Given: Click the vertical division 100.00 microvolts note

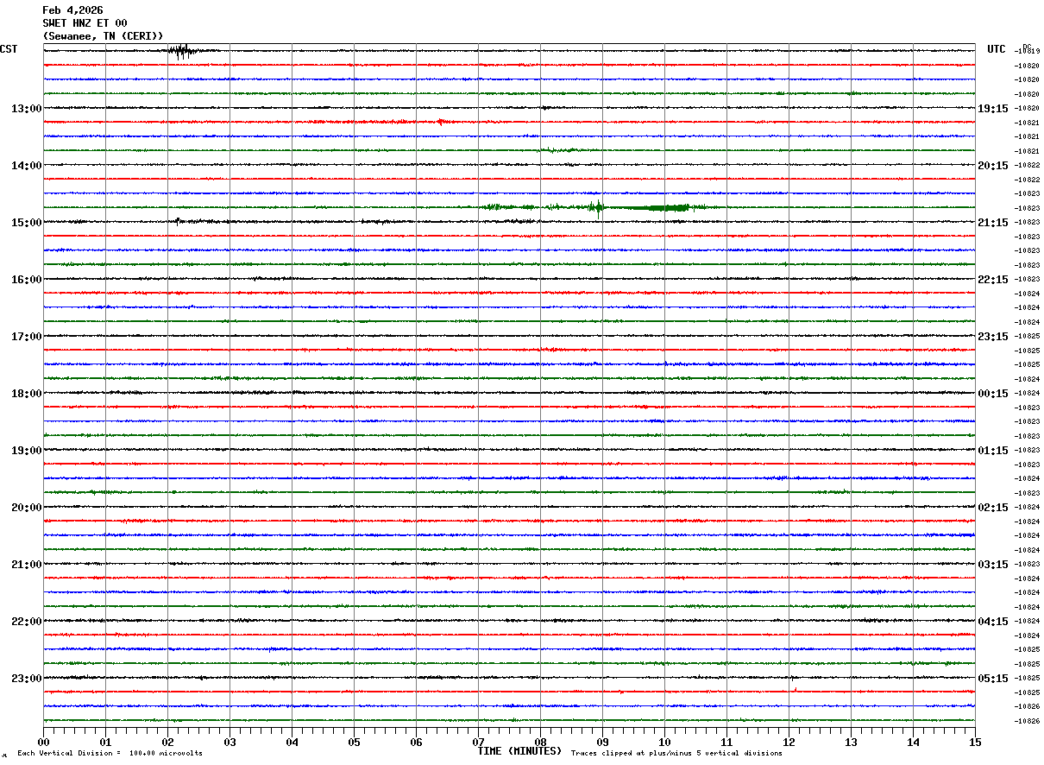Looking at the screenshot, I should tap(110, 754).
